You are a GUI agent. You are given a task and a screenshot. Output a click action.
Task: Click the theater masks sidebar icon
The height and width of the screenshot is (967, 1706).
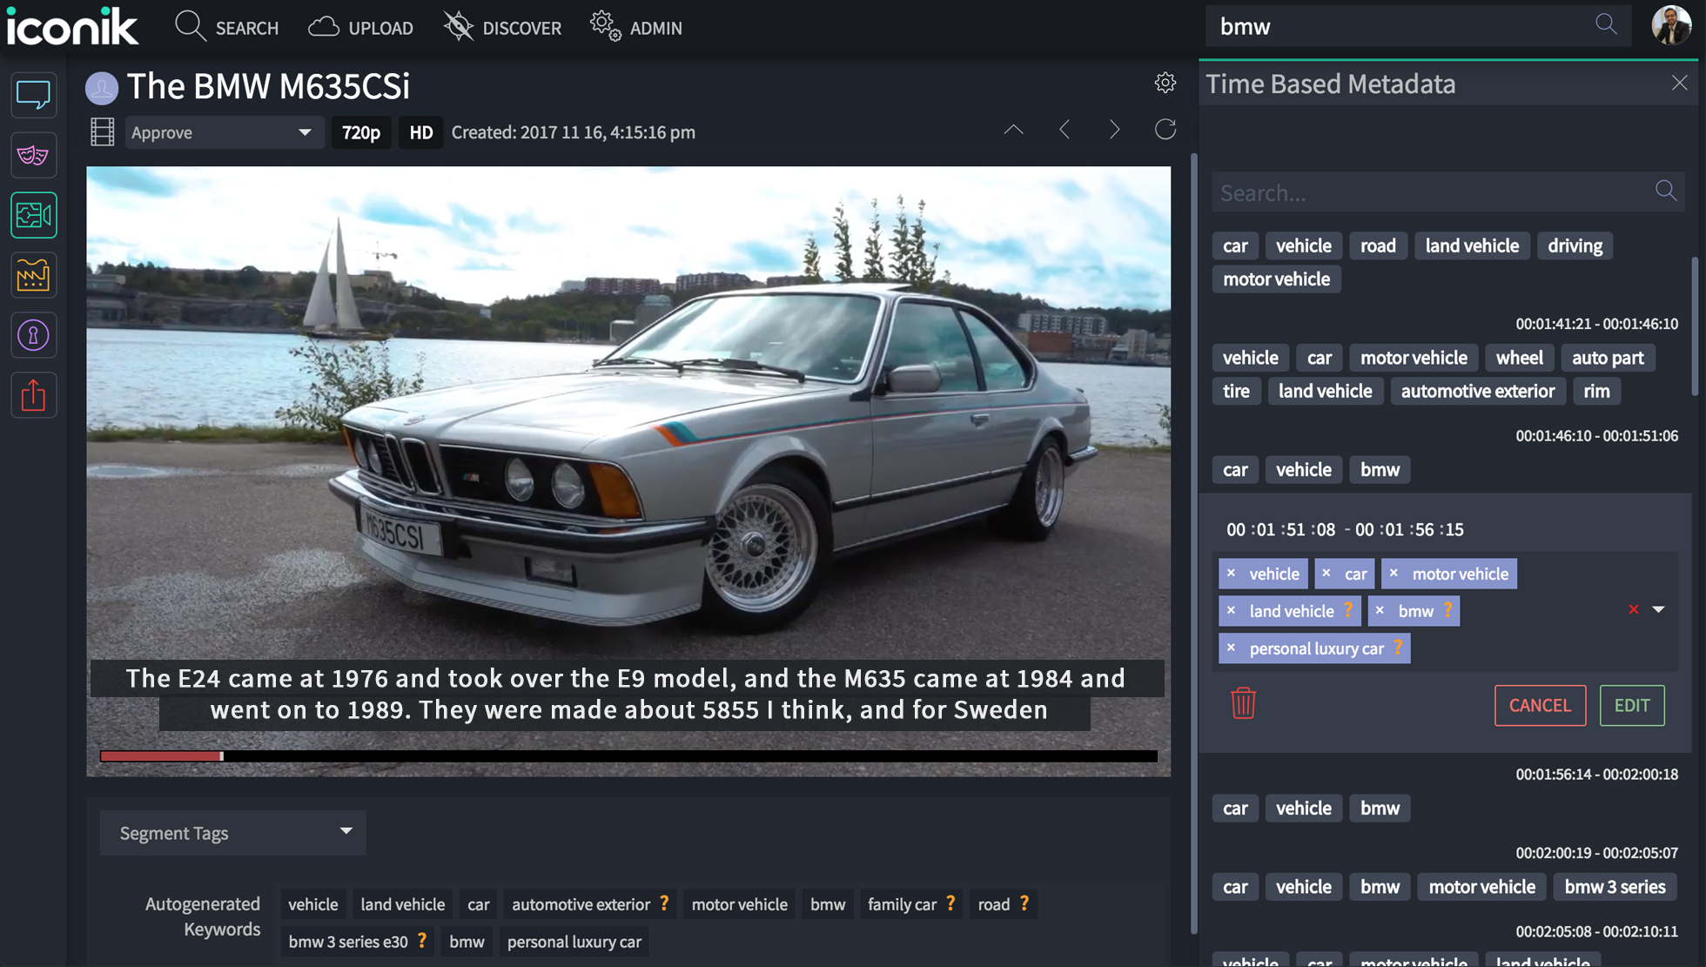tap(34, 155)
